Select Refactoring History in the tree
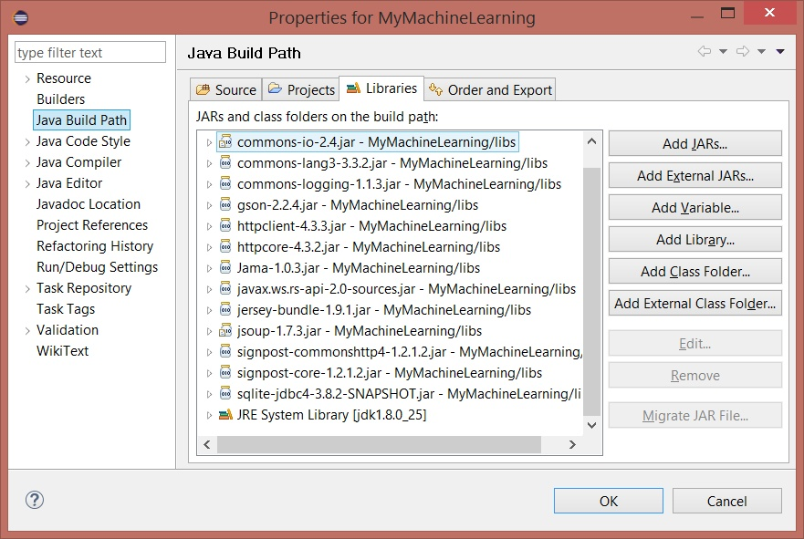804x539 pixels. 95,246
